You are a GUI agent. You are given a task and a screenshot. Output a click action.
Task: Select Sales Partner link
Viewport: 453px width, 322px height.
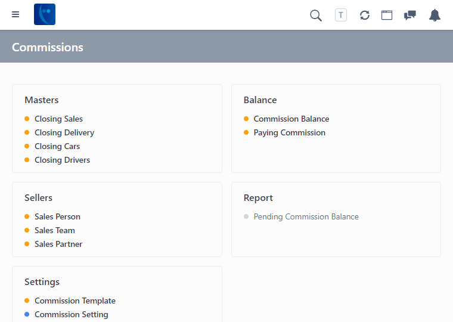(58, 244)
